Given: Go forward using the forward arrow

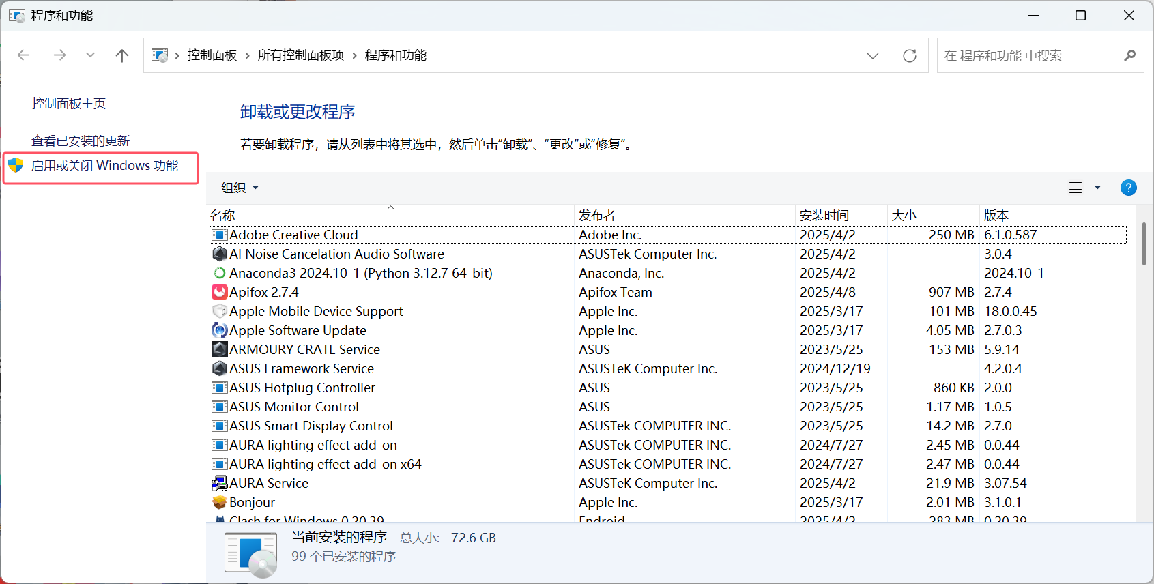Looking at the screenshot, I should [x=59, y=55].
